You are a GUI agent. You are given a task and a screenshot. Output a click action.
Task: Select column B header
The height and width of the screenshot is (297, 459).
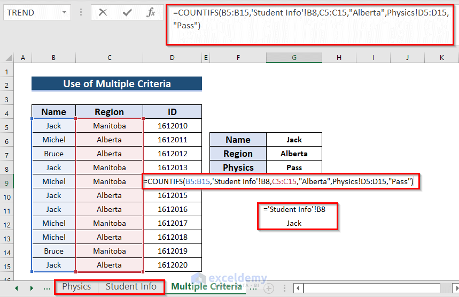pos(53,58)
